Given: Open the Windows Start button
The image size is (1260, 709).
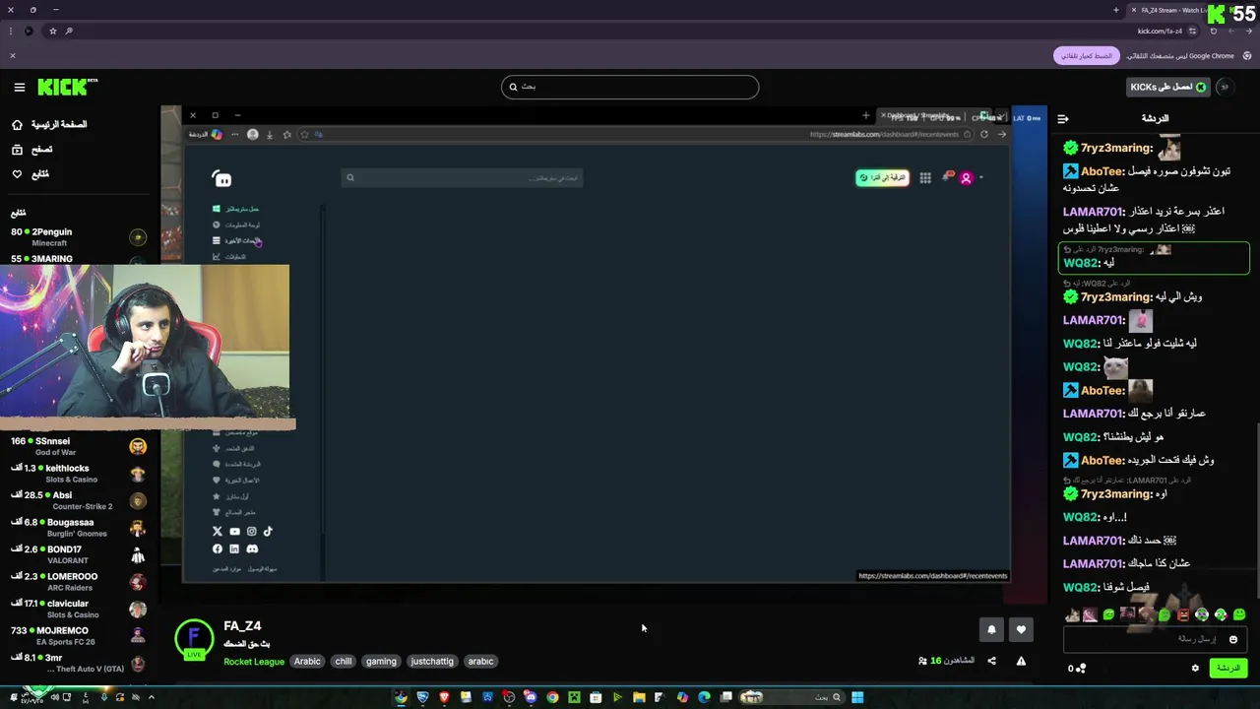Looking at the screenshot, I should pyautogui.click(x=857, y=697).
